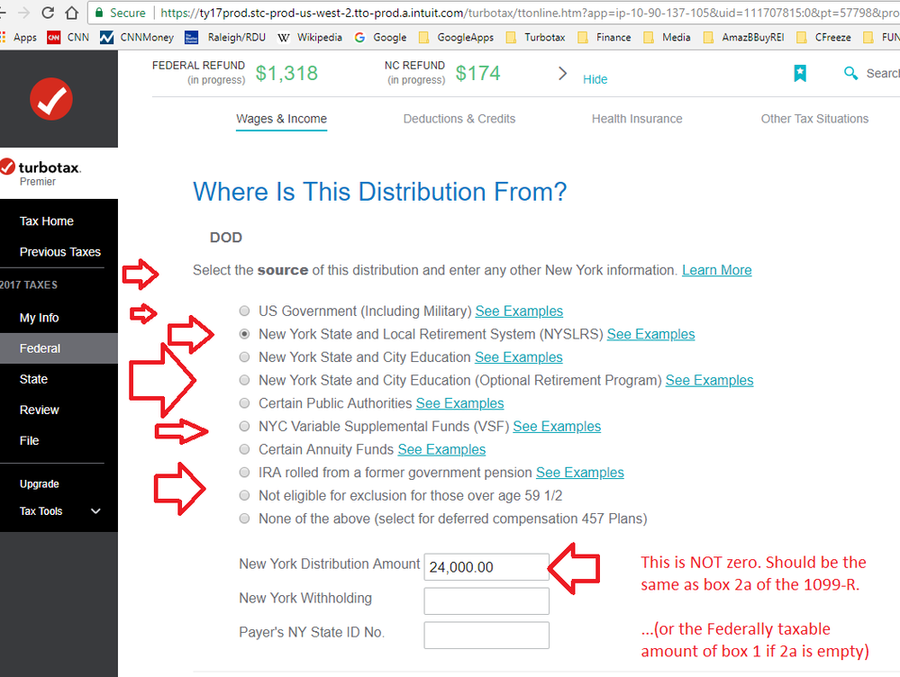See Examples for Certain Public Authorities
The height and width of the screenshot is (677, 900).
point(459,403)
